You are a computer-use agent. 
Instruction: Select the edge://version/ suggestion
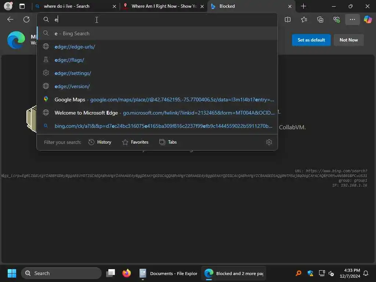(x=157, y=86)
